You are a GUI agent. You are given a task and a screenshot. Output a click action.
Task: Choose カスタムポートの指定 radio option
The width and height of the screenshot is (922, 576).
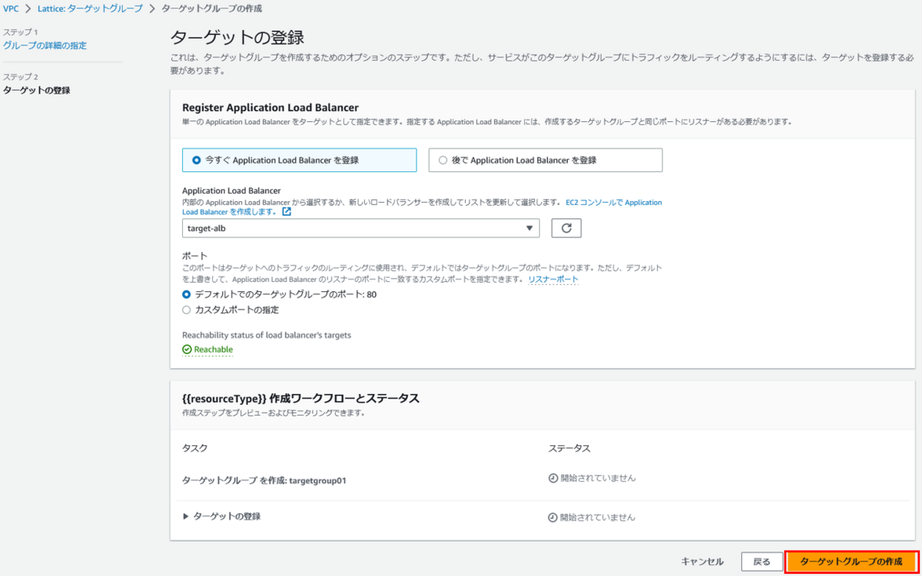(x=186, y=310)
